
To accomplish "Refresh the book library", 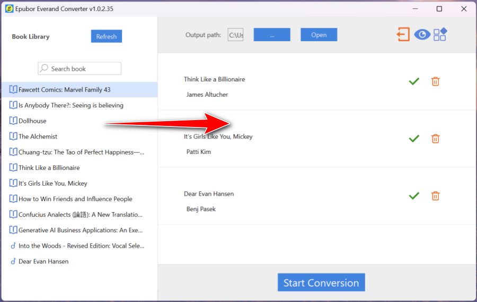I will (107, 36).
